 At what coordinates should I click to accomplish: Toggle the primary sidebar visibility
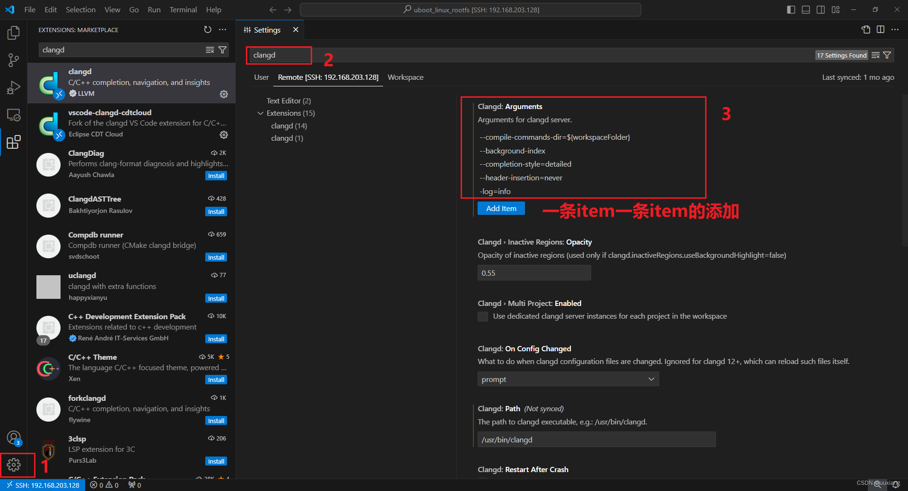[x=790, y=9]
